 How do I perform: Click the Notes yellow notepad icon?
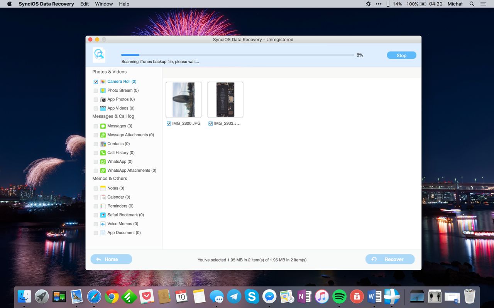click(x=103, y=188)
